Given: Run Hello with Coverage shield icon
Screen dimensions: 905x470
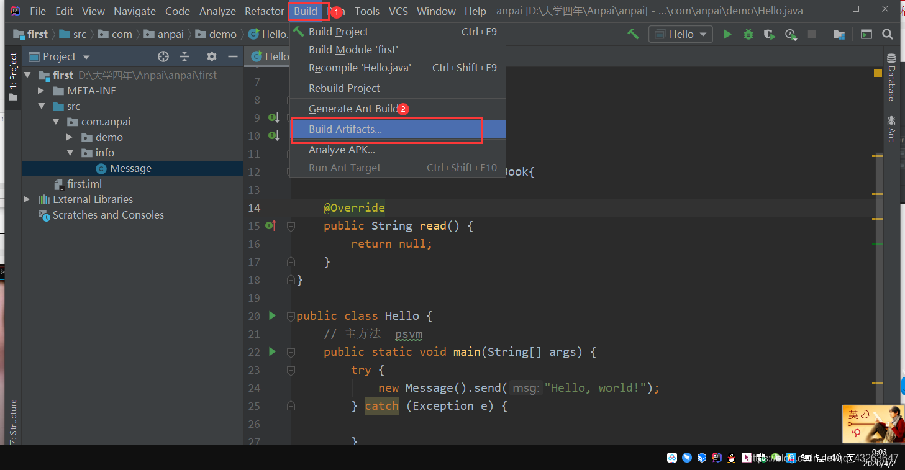Looking at the screenshot, I should pyautogui.click(x=769, y=34).
